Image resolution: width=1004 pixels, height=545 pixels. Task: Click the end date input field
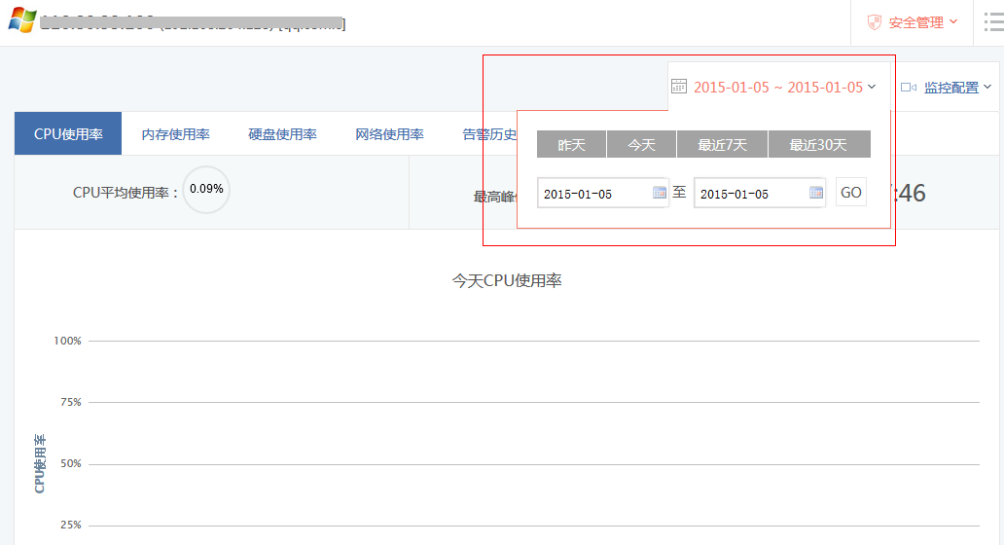[760, 193]
